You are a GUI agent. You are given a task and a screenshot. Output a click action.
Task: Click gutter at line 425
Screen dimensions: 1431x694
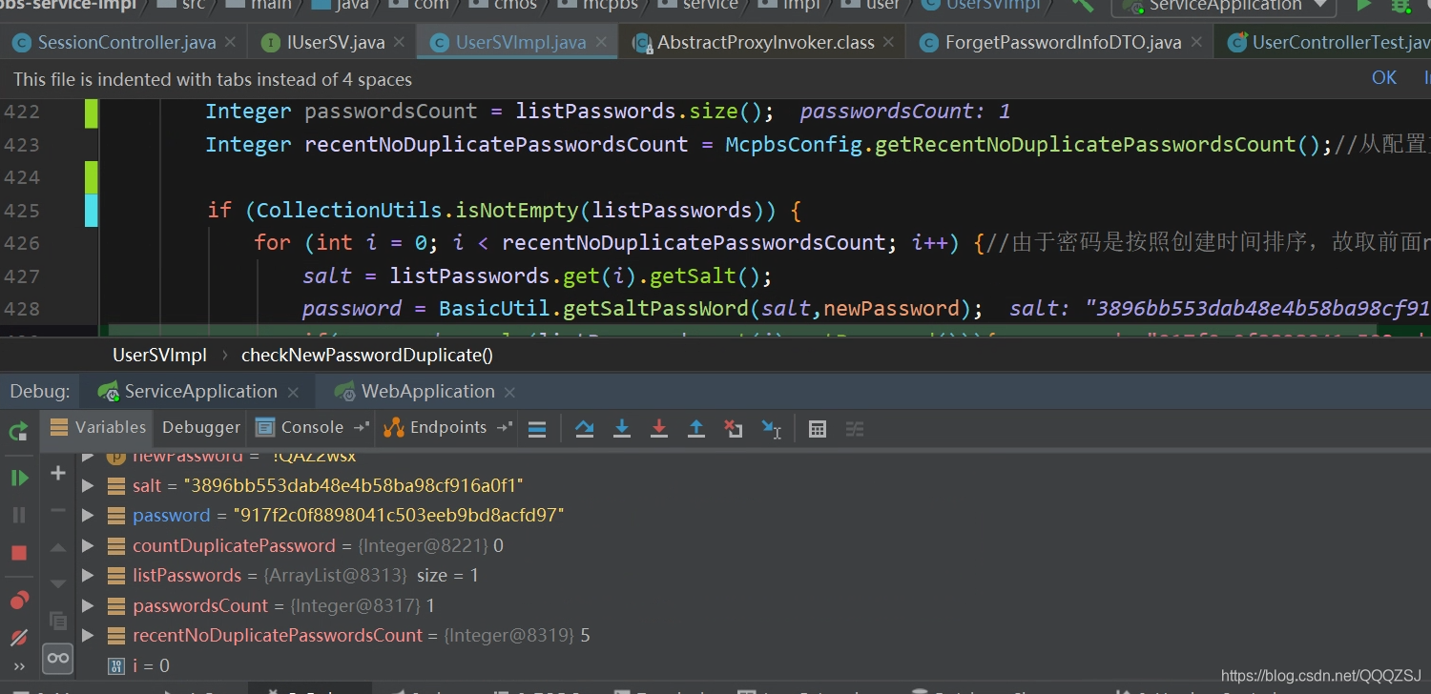pyautogui.click(x=92, y=211)
